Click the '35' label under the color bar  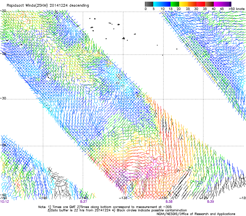coord(205,9)
